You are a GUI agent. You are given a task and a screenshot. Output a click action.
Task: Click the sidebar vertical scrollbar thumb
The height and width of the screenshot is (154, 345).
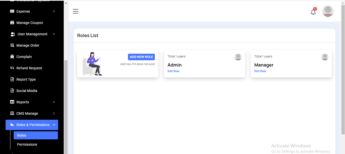(66, 106)
